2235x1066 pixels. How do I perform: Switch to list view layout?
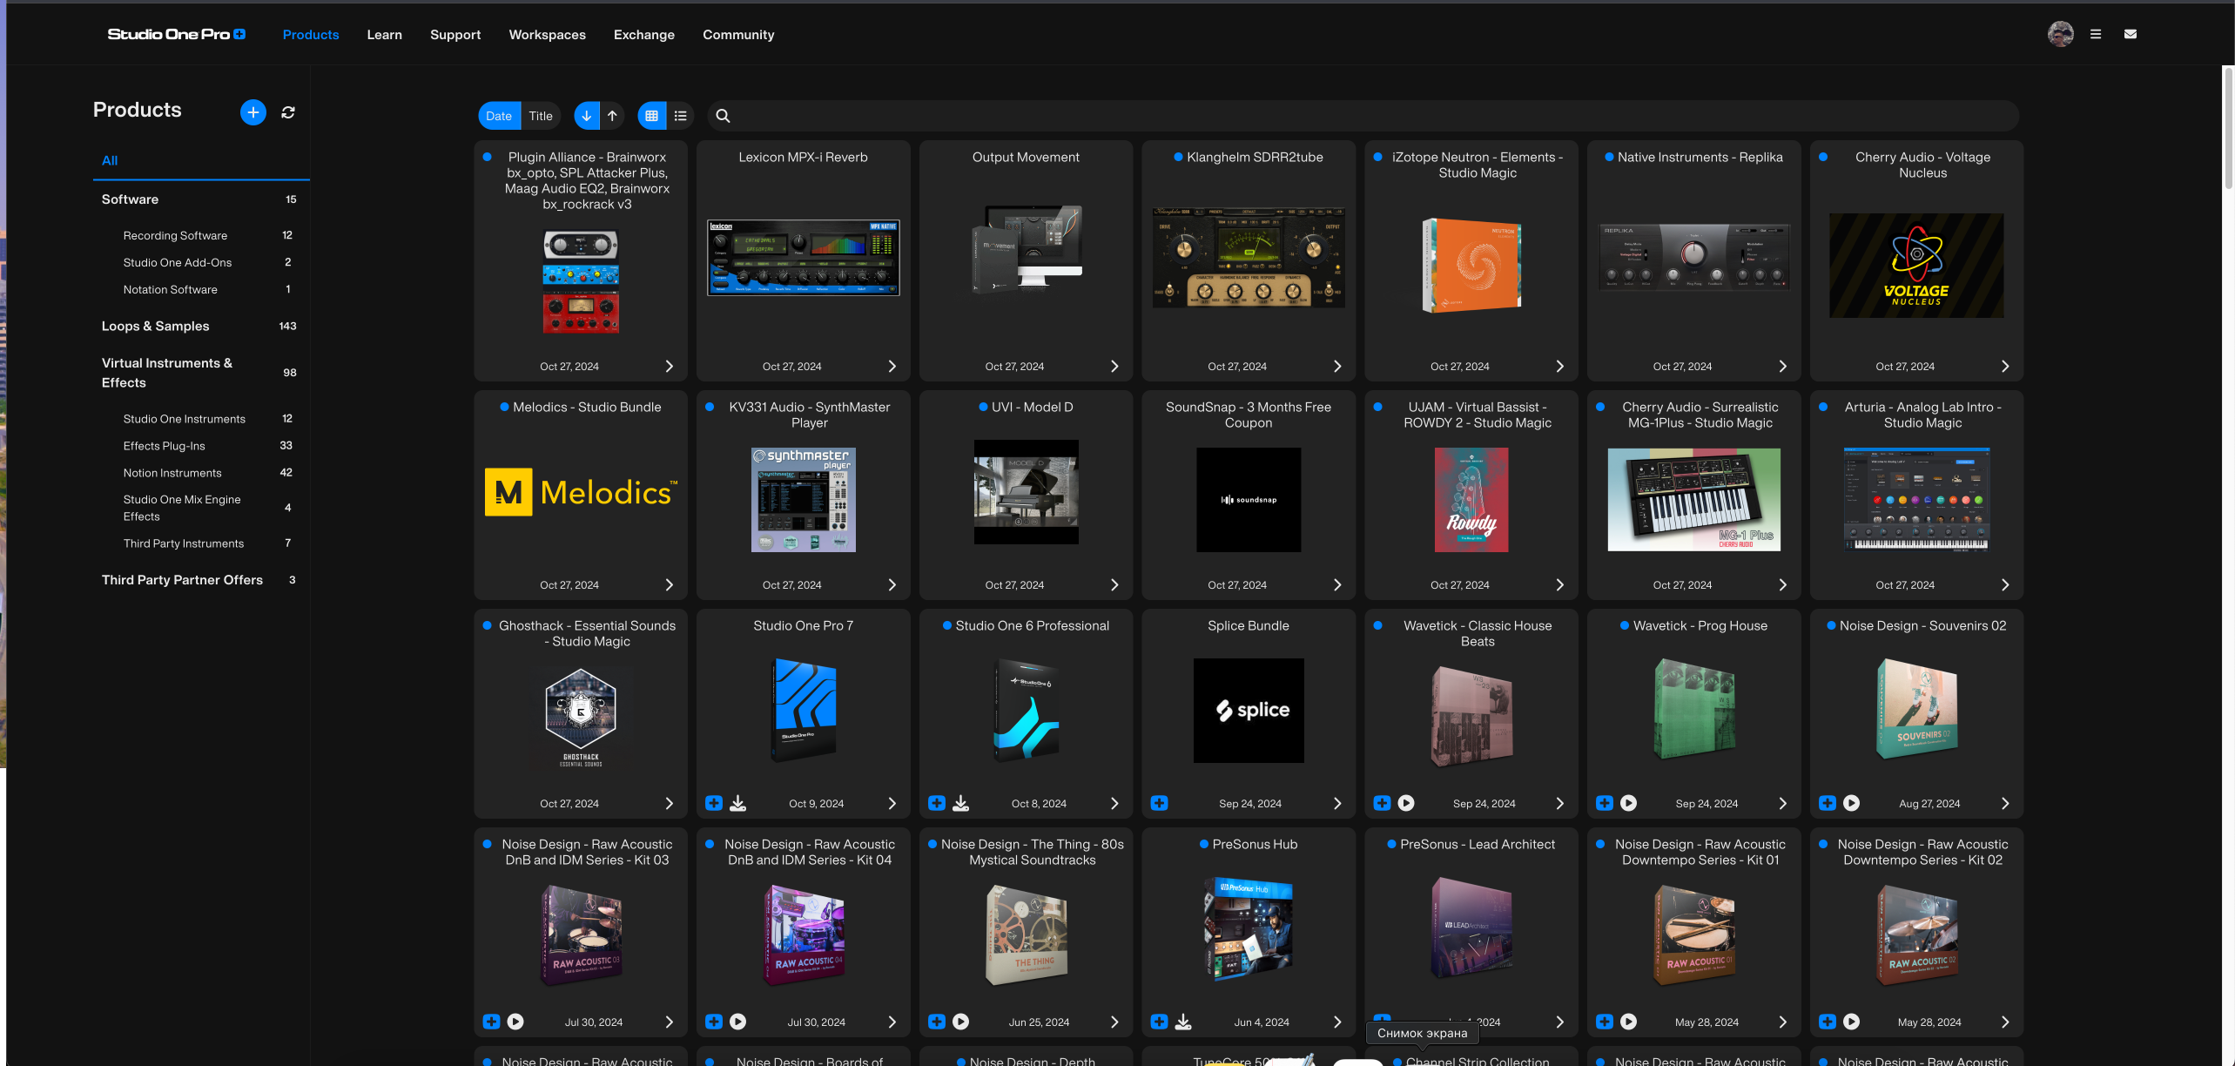click(x=681, y=116)
